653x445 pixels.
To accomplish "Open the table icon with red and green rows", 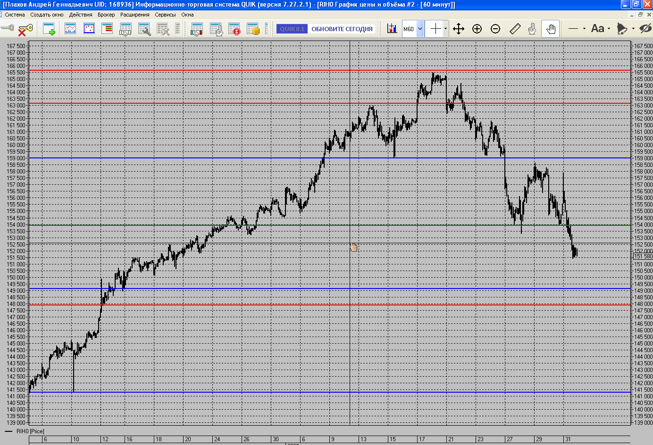I will click(107, 29).
